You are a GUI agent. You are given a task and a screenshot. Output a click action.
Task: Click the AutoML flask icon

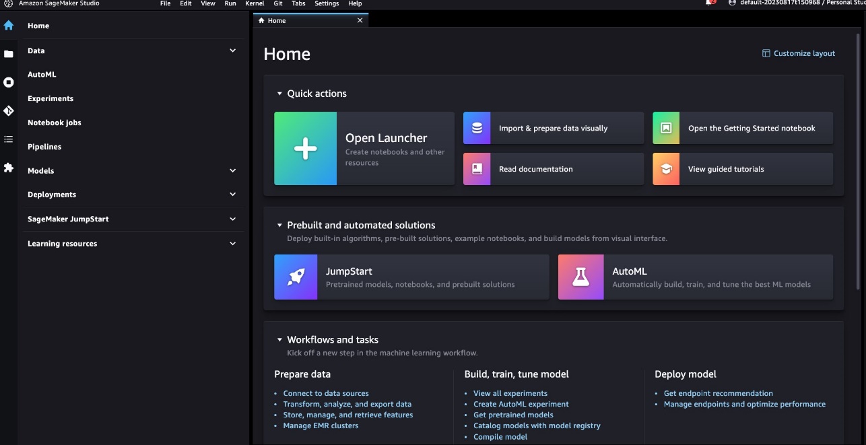580,277
